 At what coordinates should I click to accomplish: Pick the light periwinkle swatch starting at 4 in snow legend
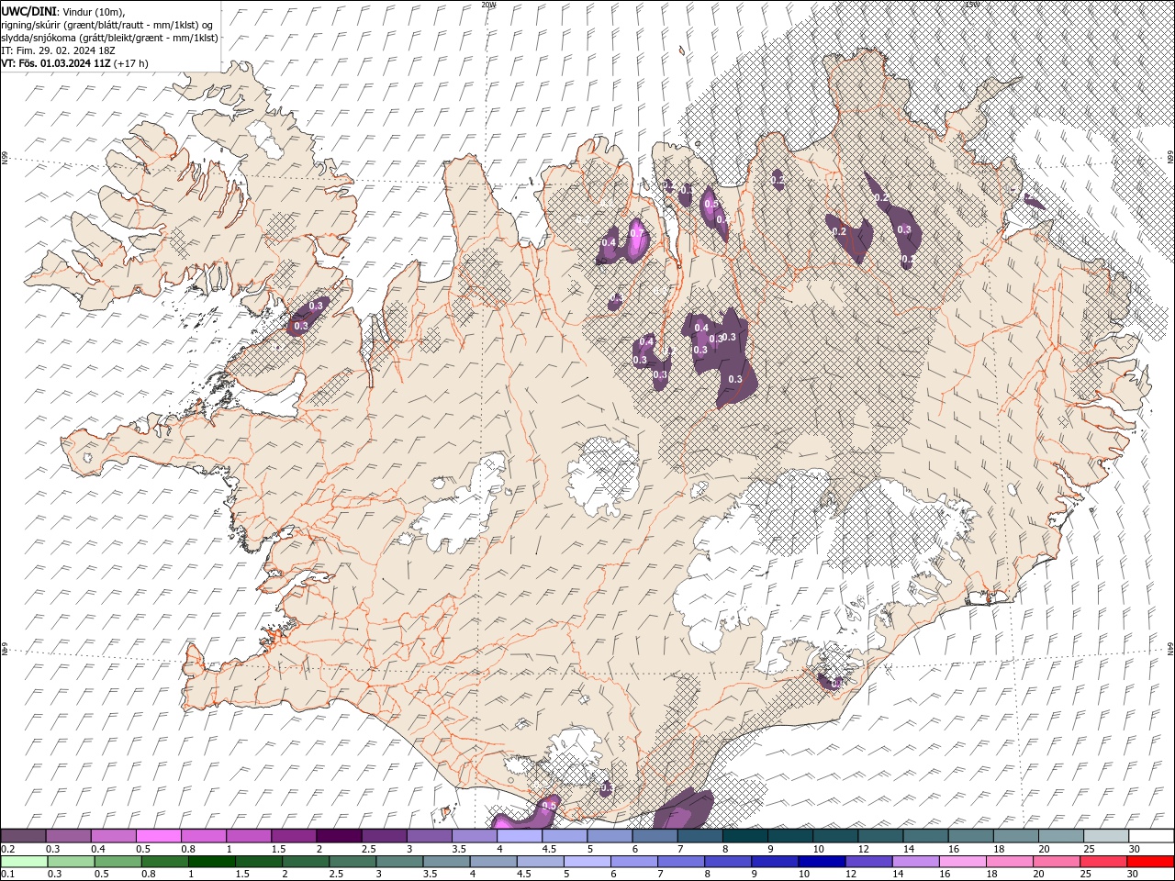click(518, 836)
